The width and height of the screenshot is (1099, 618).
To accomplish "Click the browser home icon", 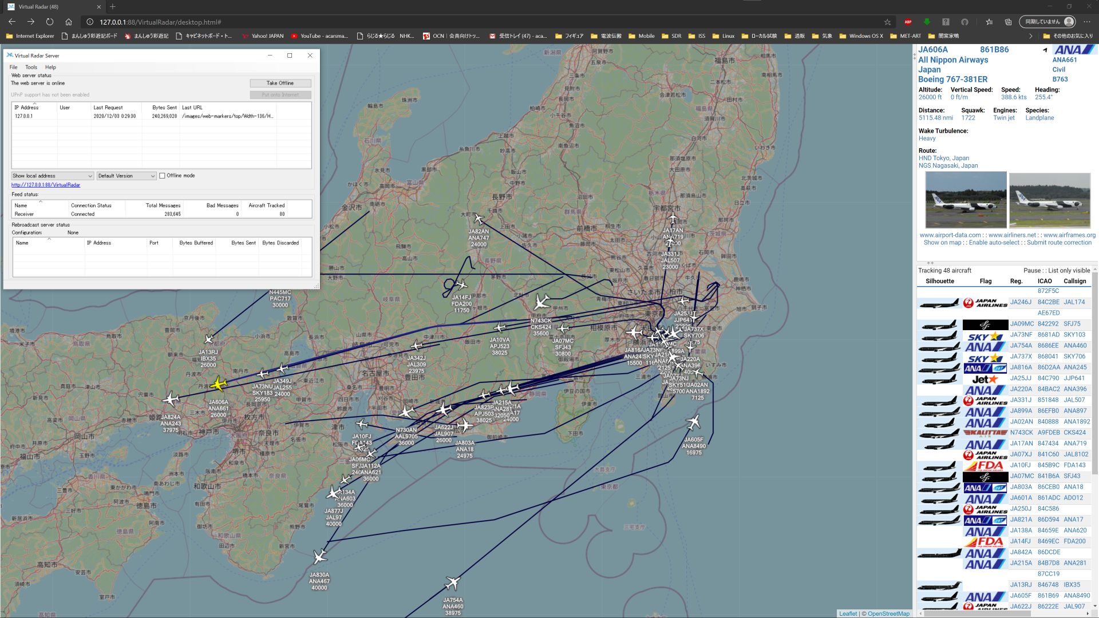I will (69, 22).
